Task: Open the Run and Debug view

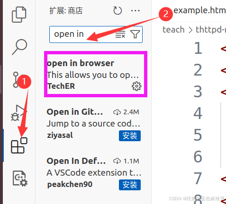Action: (x=18, y=113)
